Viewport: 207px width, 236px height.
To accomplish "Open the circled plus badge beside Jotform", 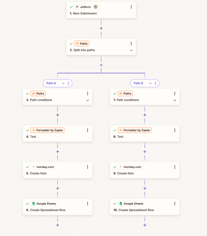I will pyautogui.click(x=95, y=7).
